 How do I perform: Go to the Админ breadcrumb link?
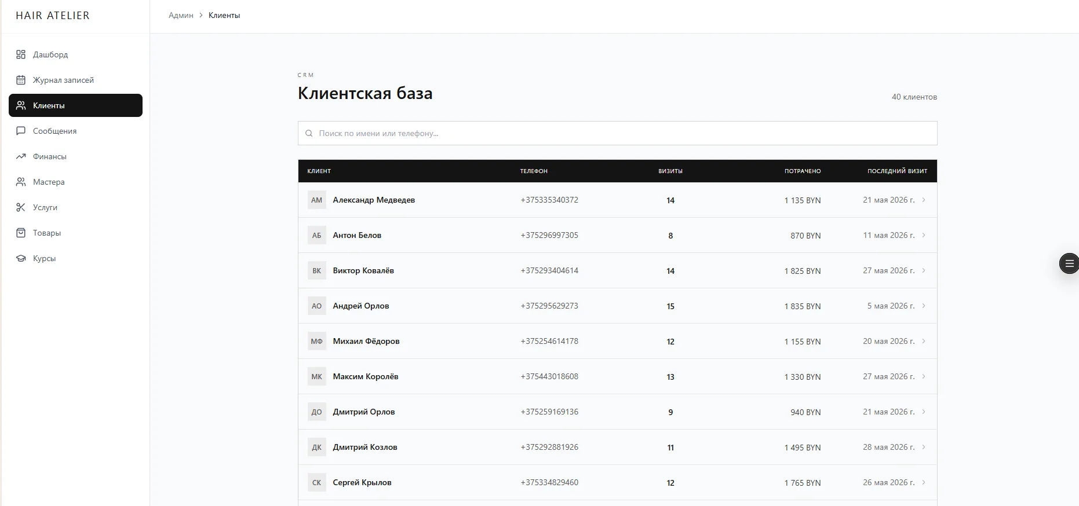click(181, 15)
